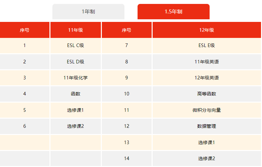Select the ESL C级 course cell
Viewport: 262px width, 167px height.
click(x=76, y=45)
